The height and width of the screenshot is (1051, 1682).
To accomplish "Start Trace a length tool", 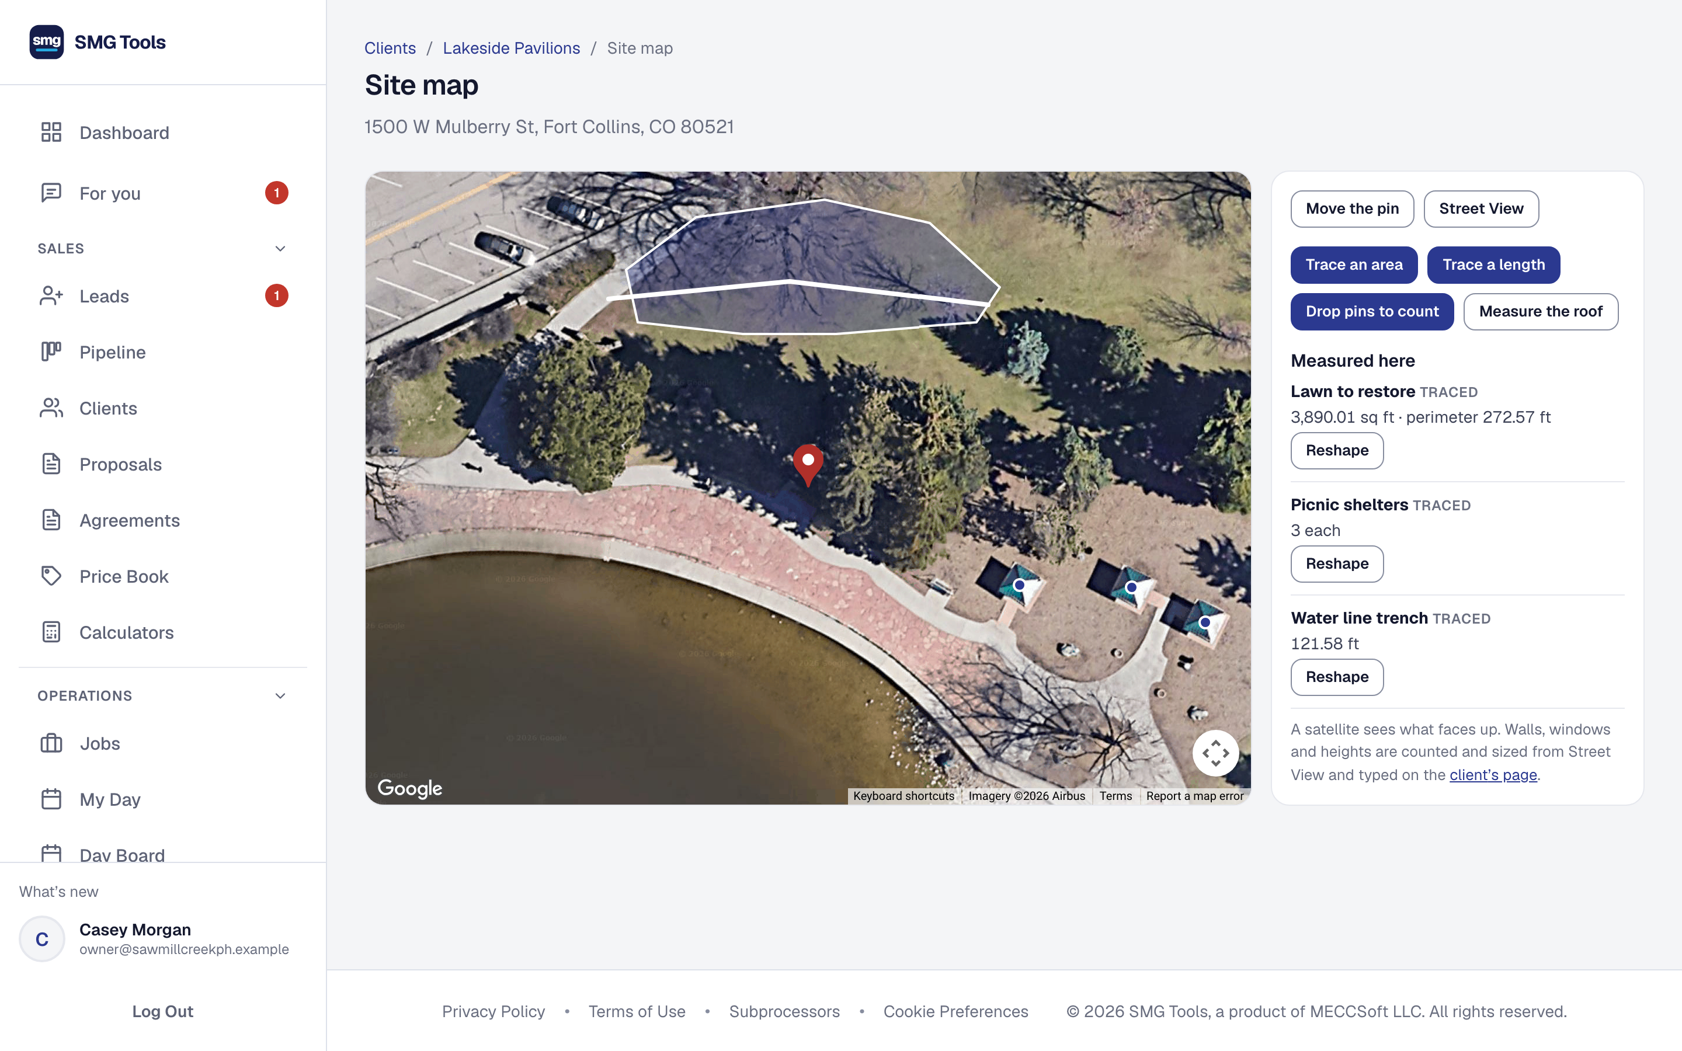I will click(1493, 265).
